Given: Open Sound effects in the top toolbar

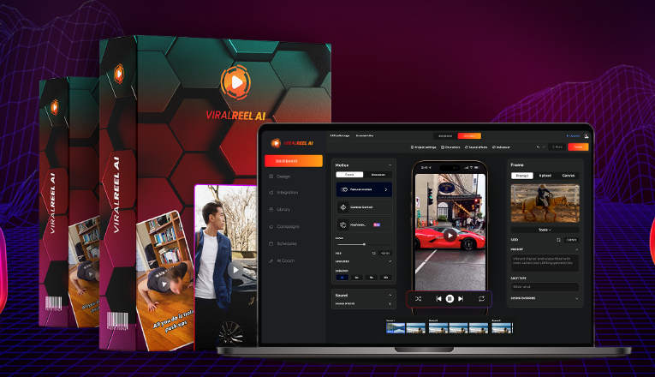Looking at the screenshot, I should (476, 147).
